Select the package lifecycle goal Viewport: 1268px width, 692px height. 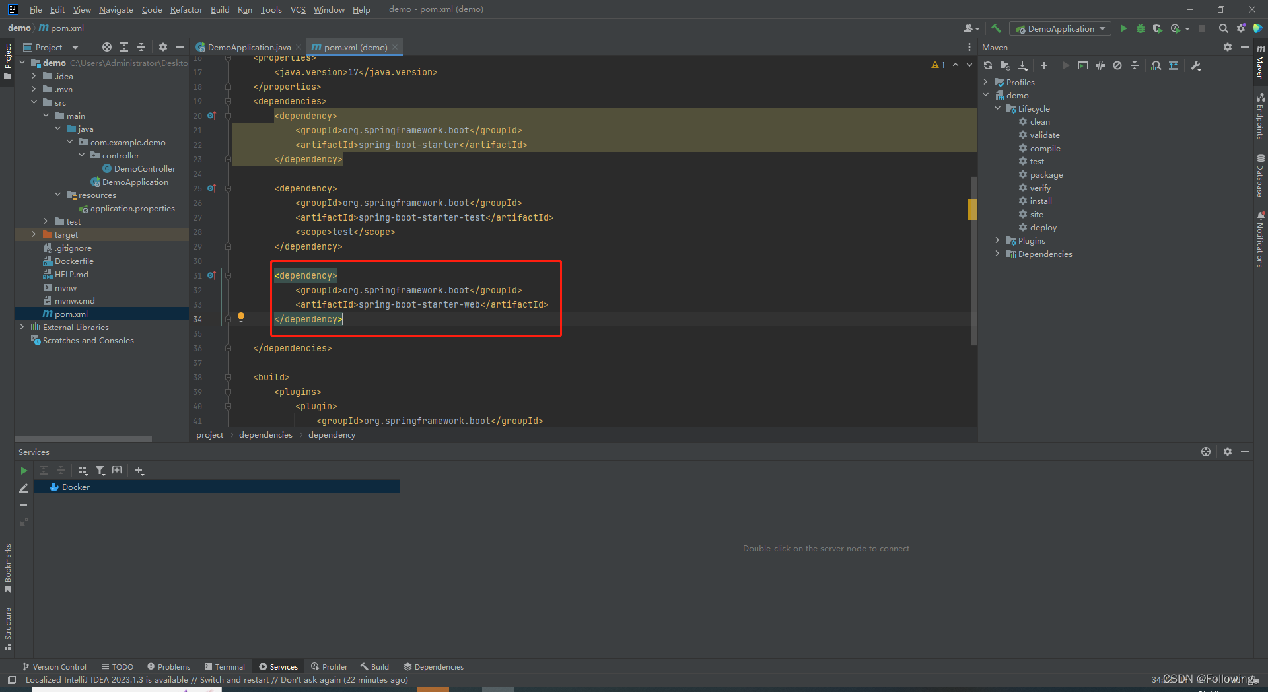coord(1046,174)
